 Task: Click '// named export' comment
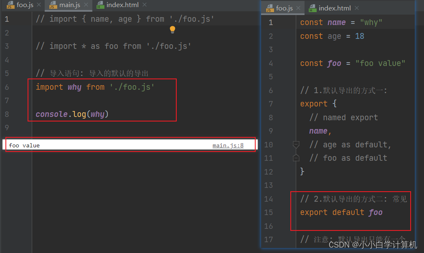pyautogui.click(x=343, y=118)
